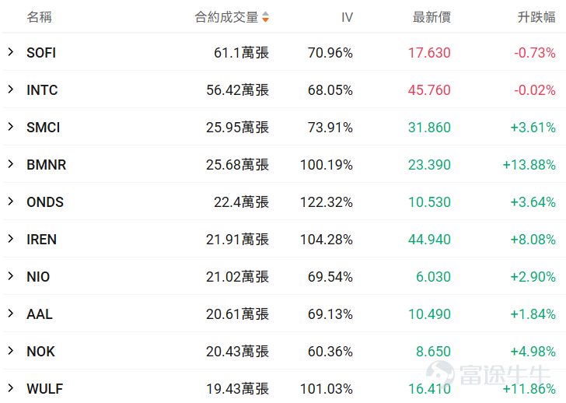Click IREN volume 21.91萬張
The image size is (566, 403).
(x=238, y=240)
